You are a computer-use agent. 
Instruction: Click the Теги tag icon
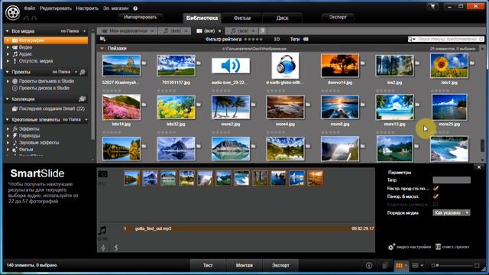coord(306,39)
